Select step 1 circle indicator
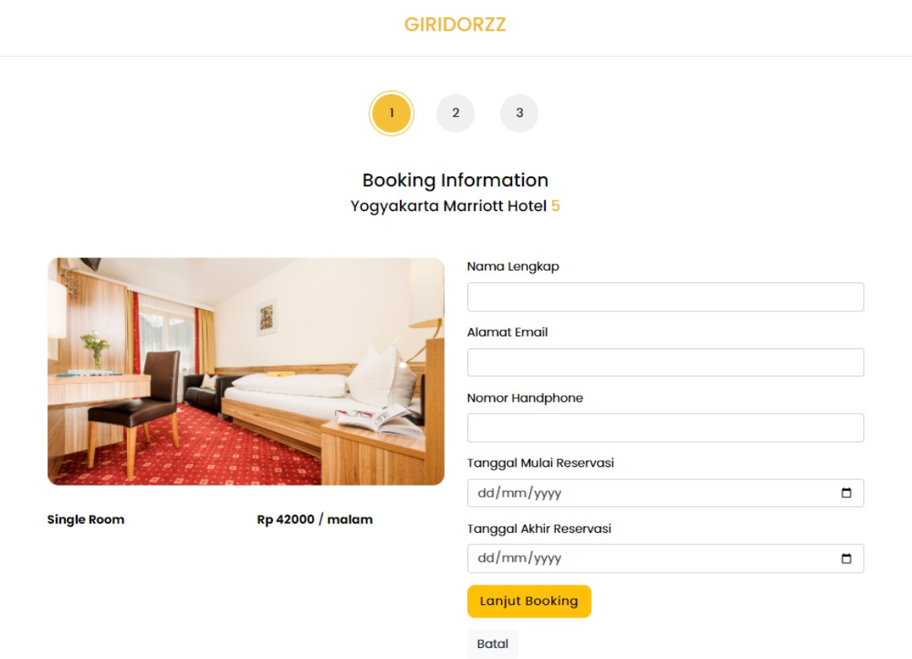The image size is (912, 659). pyautogui.click(x=391, y=113)
